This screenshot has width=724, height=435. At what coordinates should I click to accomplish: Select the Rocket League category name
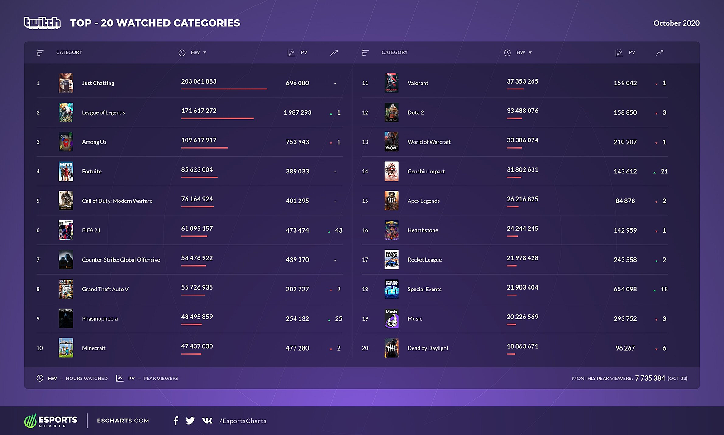click(x=424, y=260)
